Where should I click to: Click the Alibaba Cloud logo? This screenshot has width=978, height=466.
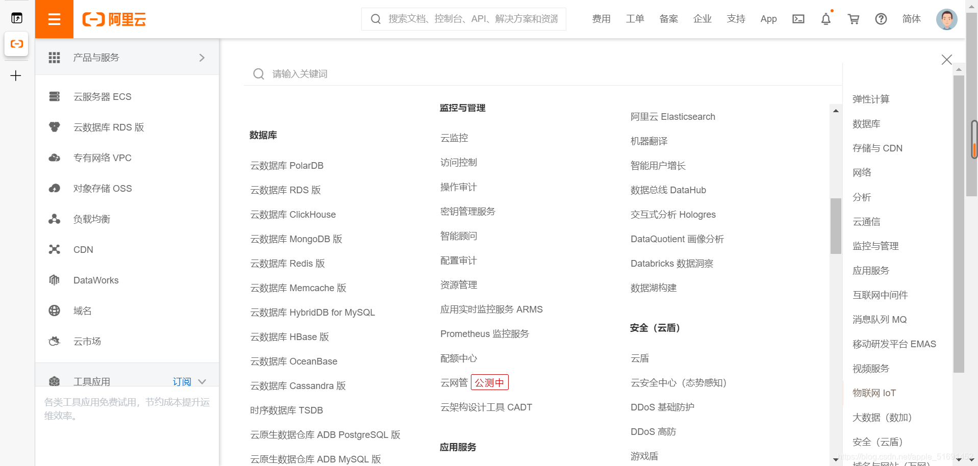(114, 19)
